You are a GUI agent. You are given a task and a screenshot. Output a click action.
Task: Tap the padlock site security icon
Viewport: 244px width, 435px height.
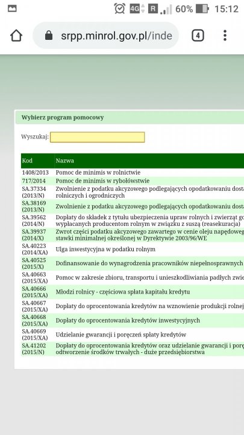coord(49,36)
